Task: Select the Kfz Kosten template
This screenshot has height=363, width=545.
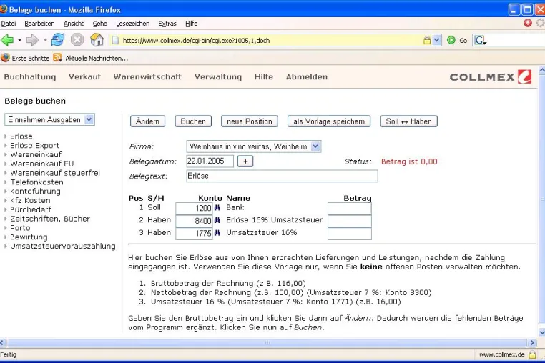Action: click(30, 200)
